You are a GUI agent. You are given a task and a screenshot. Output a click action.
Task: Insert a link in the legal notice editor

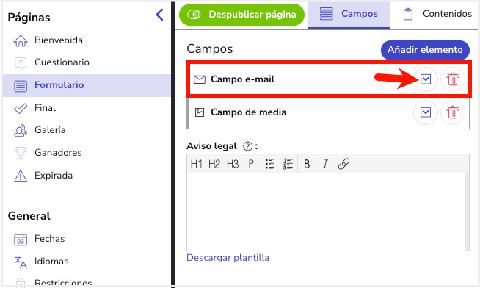tap(343, 164)
